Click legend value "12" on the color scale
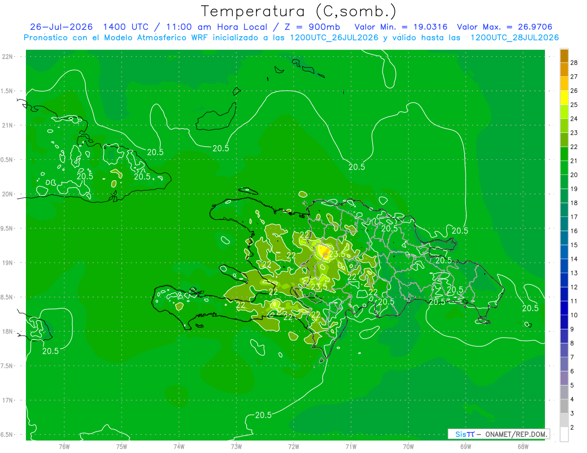The width and height of the screenshot is (587, 453). click(574, 287)
